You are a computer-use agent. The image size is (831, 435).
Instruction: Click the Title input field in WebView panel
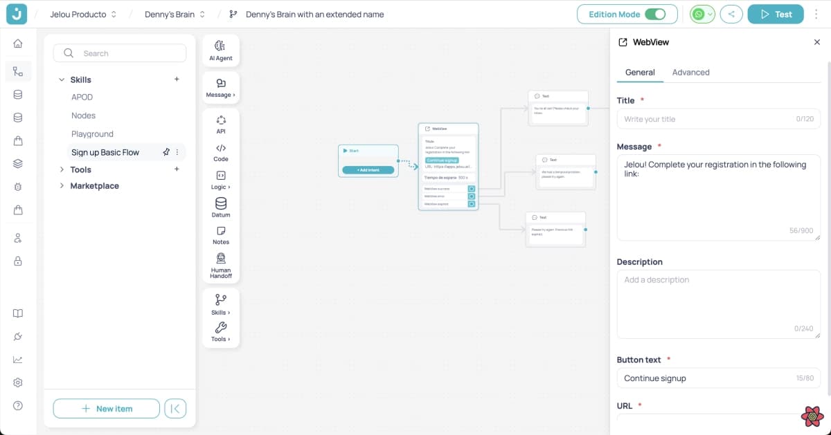pyautogui.click(x=718, y=118)
